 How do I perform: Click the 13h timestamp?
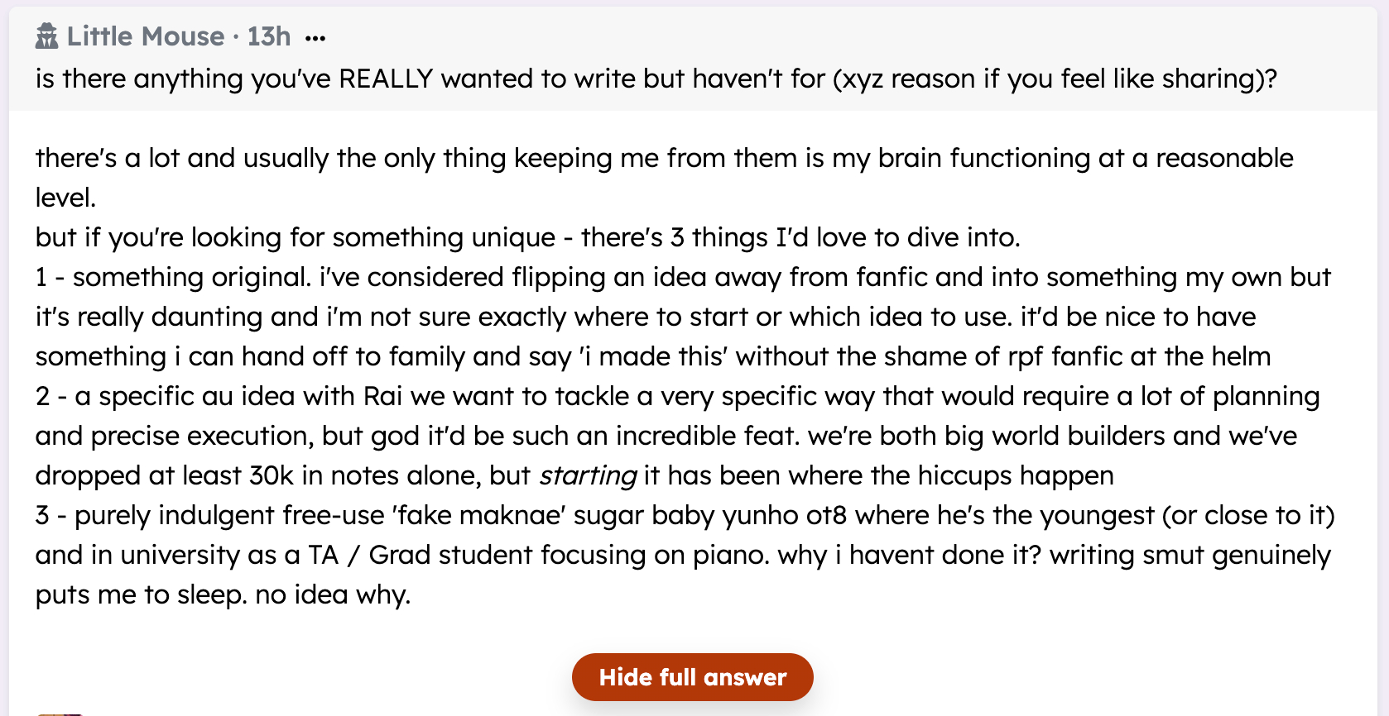(x=269, y=36)
